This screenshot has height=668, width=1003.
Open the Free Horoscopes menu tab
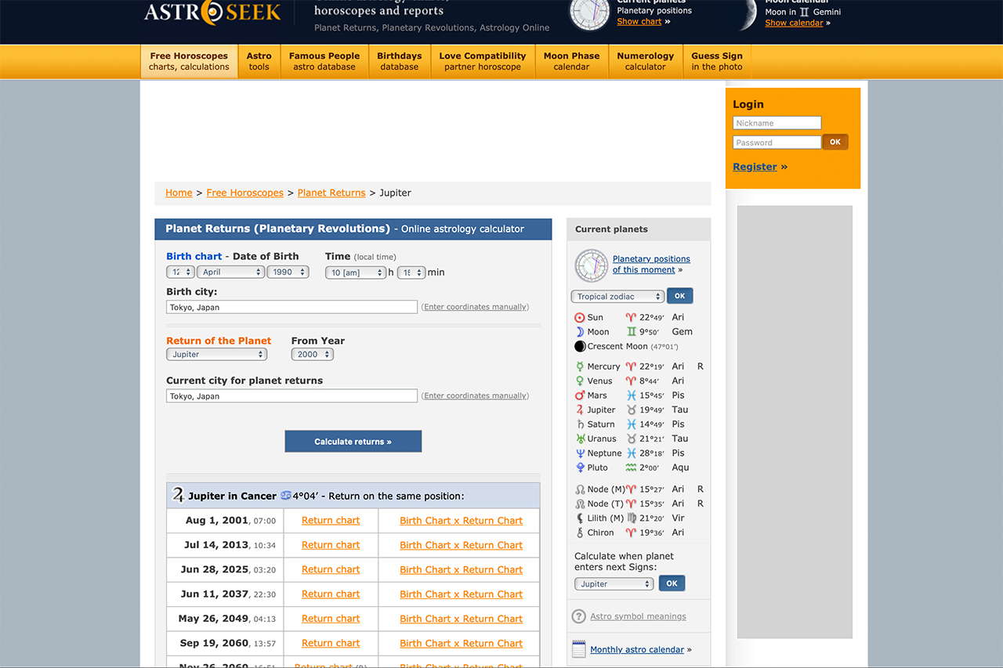pyautogui.click(x=189, y=61)
